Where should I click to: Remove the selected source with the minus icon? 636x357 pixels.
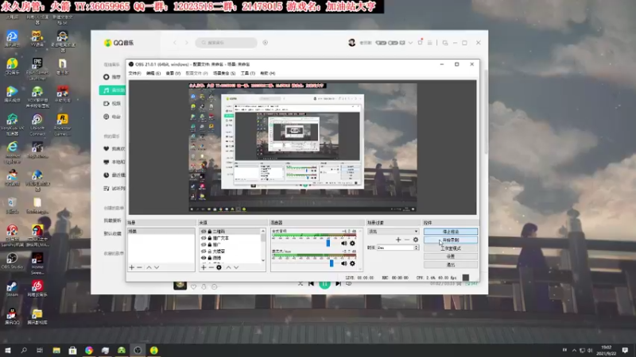pyautogui.click(x=211, y=267)
